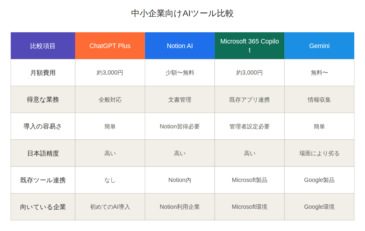365x231 pixels.
Task: Select 高い in the ChatGPT Plus column
Action: click(x=110, y=153)
